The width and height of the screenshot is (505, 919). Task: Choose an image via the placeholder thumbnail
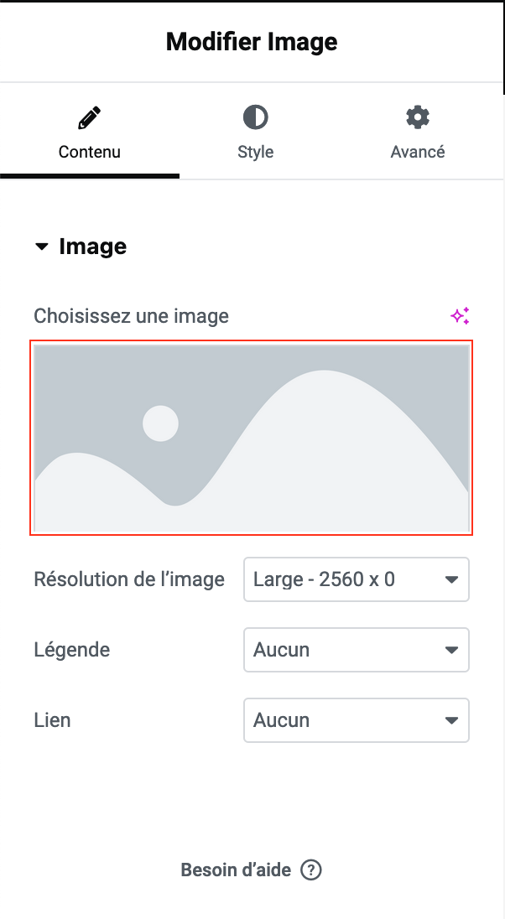click(x=252, y=437)
